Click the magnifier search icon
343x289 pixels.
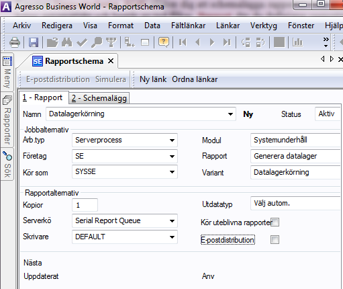click(97, 42)
